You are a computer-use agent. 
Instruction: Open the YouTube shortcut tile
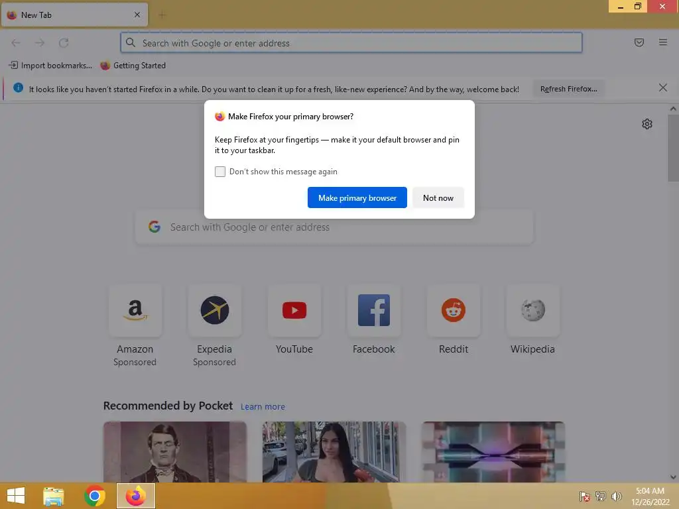[294, 310]
